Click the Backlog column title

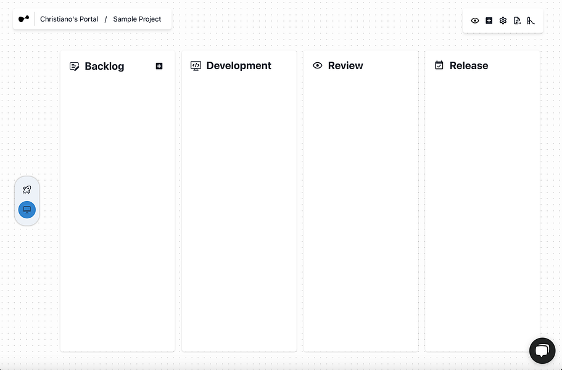point(104,66)
